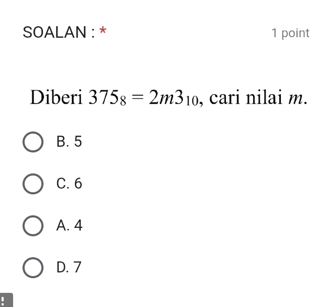Choose the C. 6 radio option
This screenshot has width=329, height=307.
pos(34,184)
